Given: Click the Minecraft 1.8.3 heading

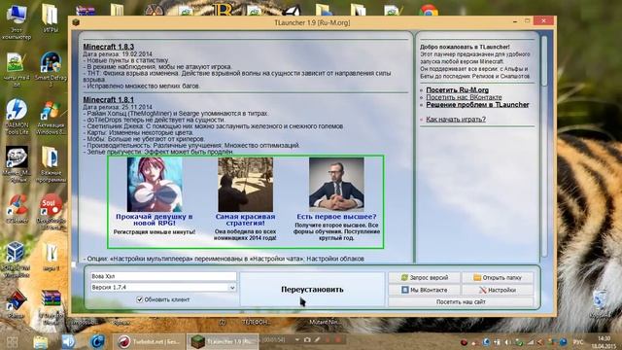Looking at the screenshot, I should (108, 47).
